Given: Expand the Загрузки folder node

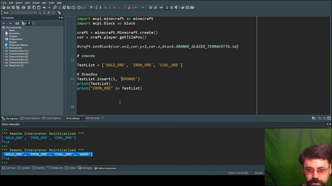Looking at the screenshot, I should pyautogui.click(x=4, y=36).
